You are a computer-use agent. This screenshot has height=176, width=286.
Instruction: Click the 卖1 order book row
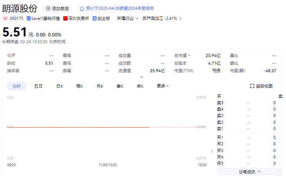point(246,129)
